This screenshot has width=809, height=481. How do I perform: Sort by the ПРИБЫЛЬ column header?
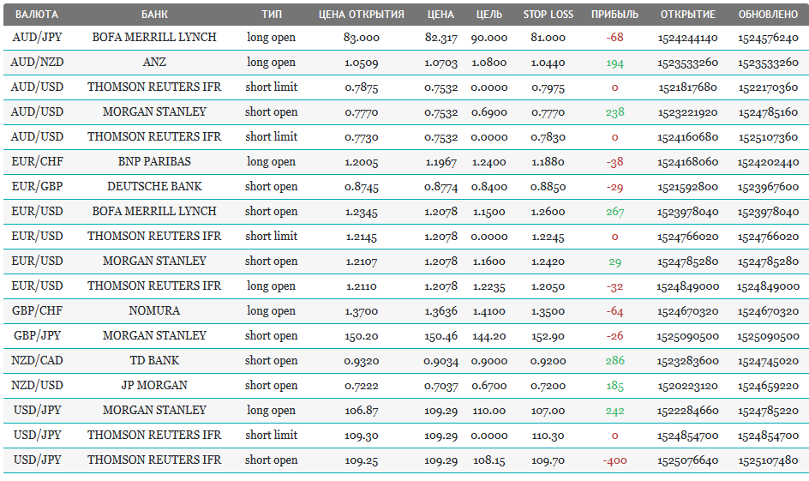(x=614, y=15)
